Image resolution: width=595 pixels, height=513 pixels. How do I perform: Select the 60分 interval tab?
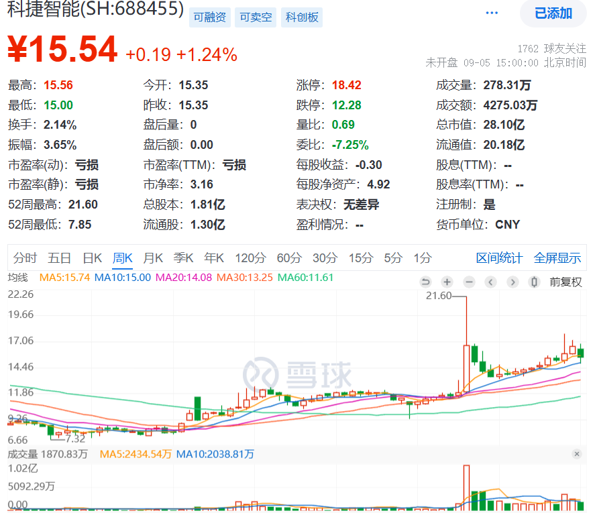pos(289,258)
